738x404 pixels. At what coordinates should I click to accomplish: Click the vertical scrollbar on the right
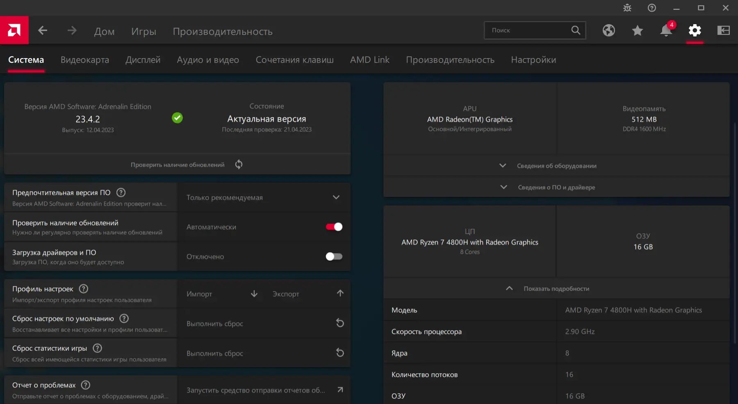tap(735, 233)
